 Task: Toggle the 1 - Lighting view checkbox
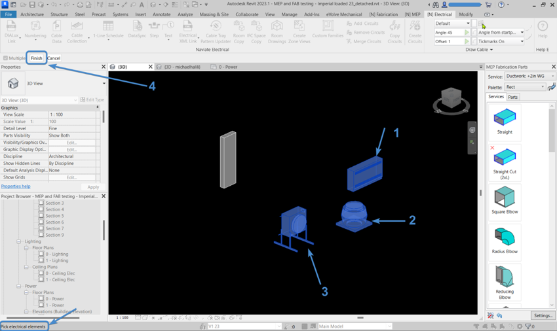pyautogui.click(x=41, y=260)
